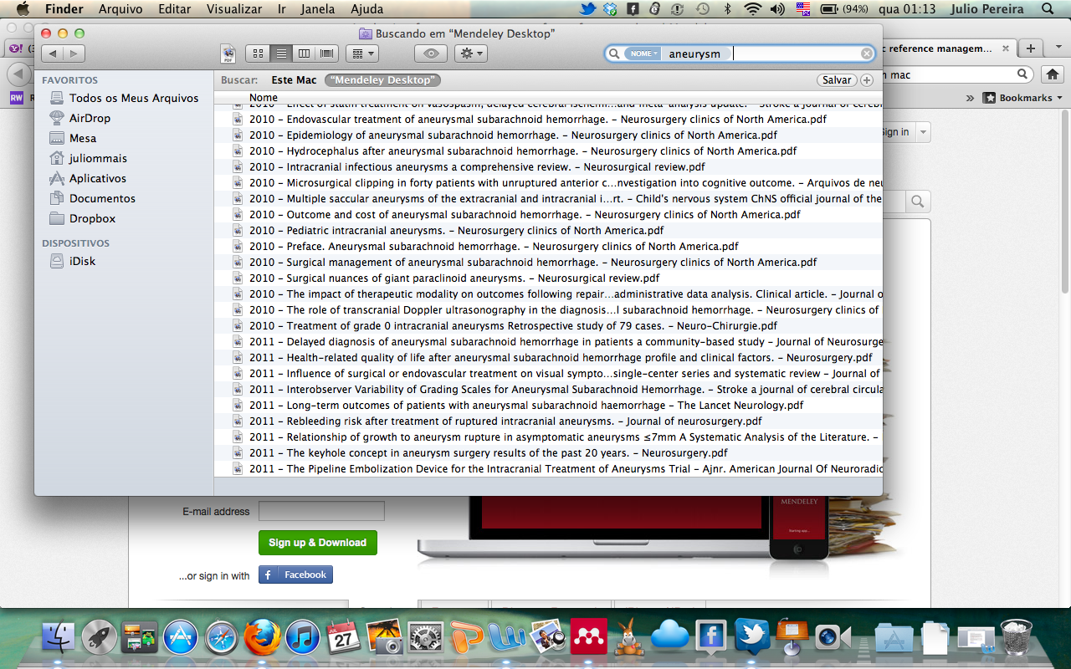This screenshot has height=669, width=1071.
Task: Open the item arrangement dropdown
Action: coord(361,54)
